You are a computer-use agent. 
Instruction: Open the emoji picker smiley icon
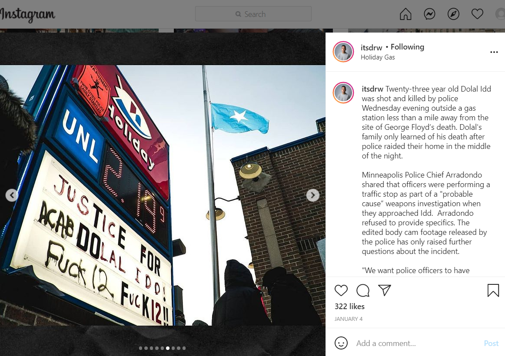341,343
